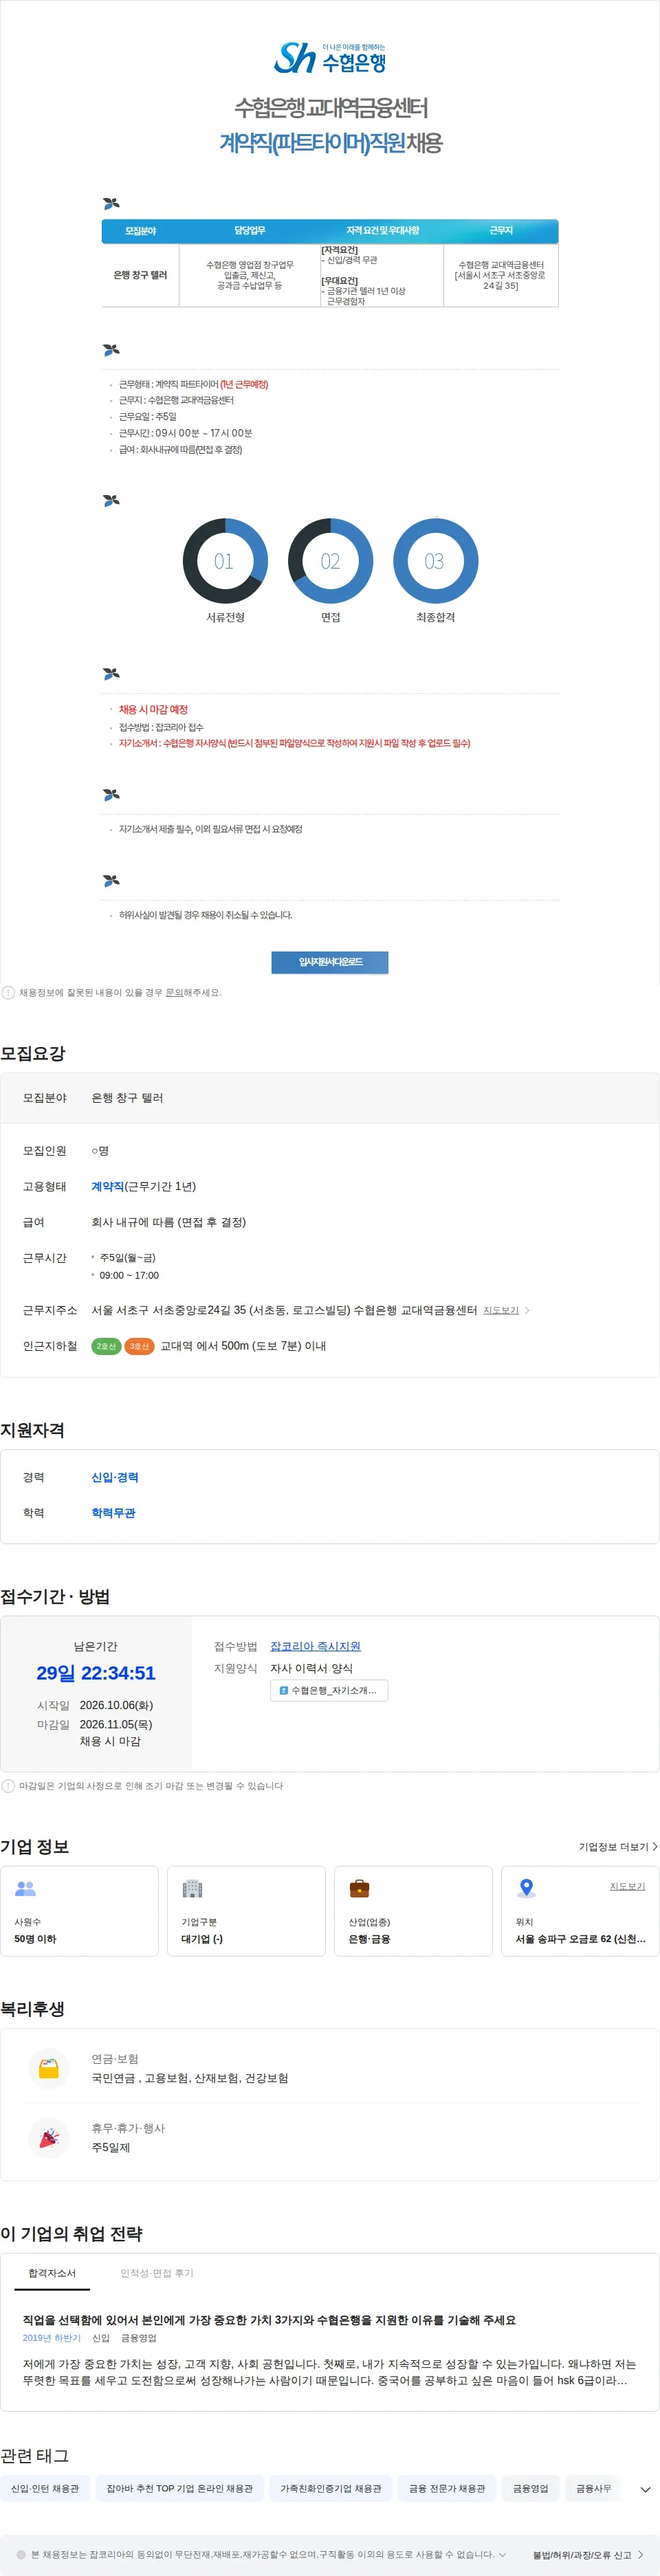
Task: Click the 계약직 employment type link
Action: pos(108,1186)
